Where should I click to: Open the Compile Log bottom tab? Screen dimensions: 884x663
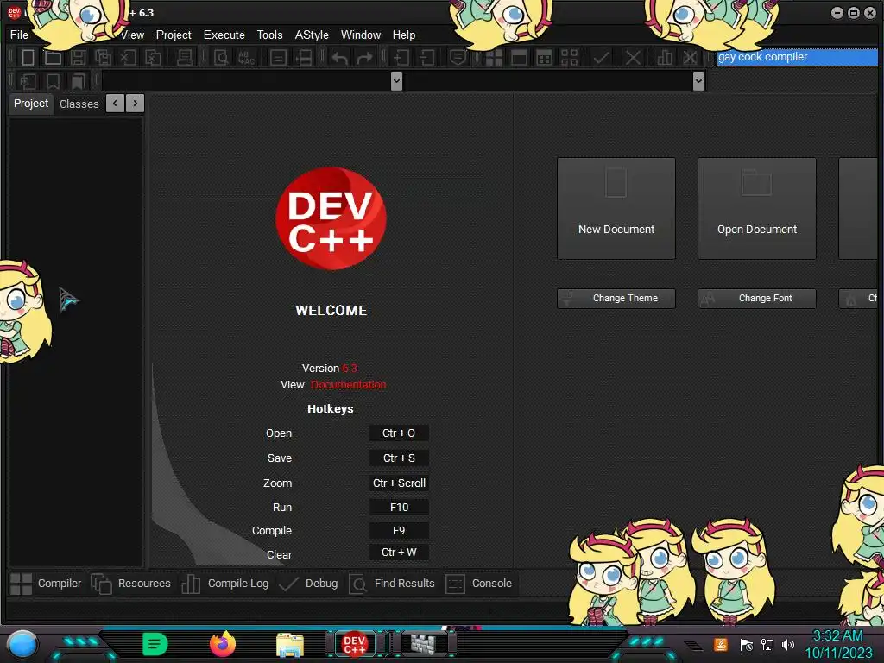pos(225,584)
